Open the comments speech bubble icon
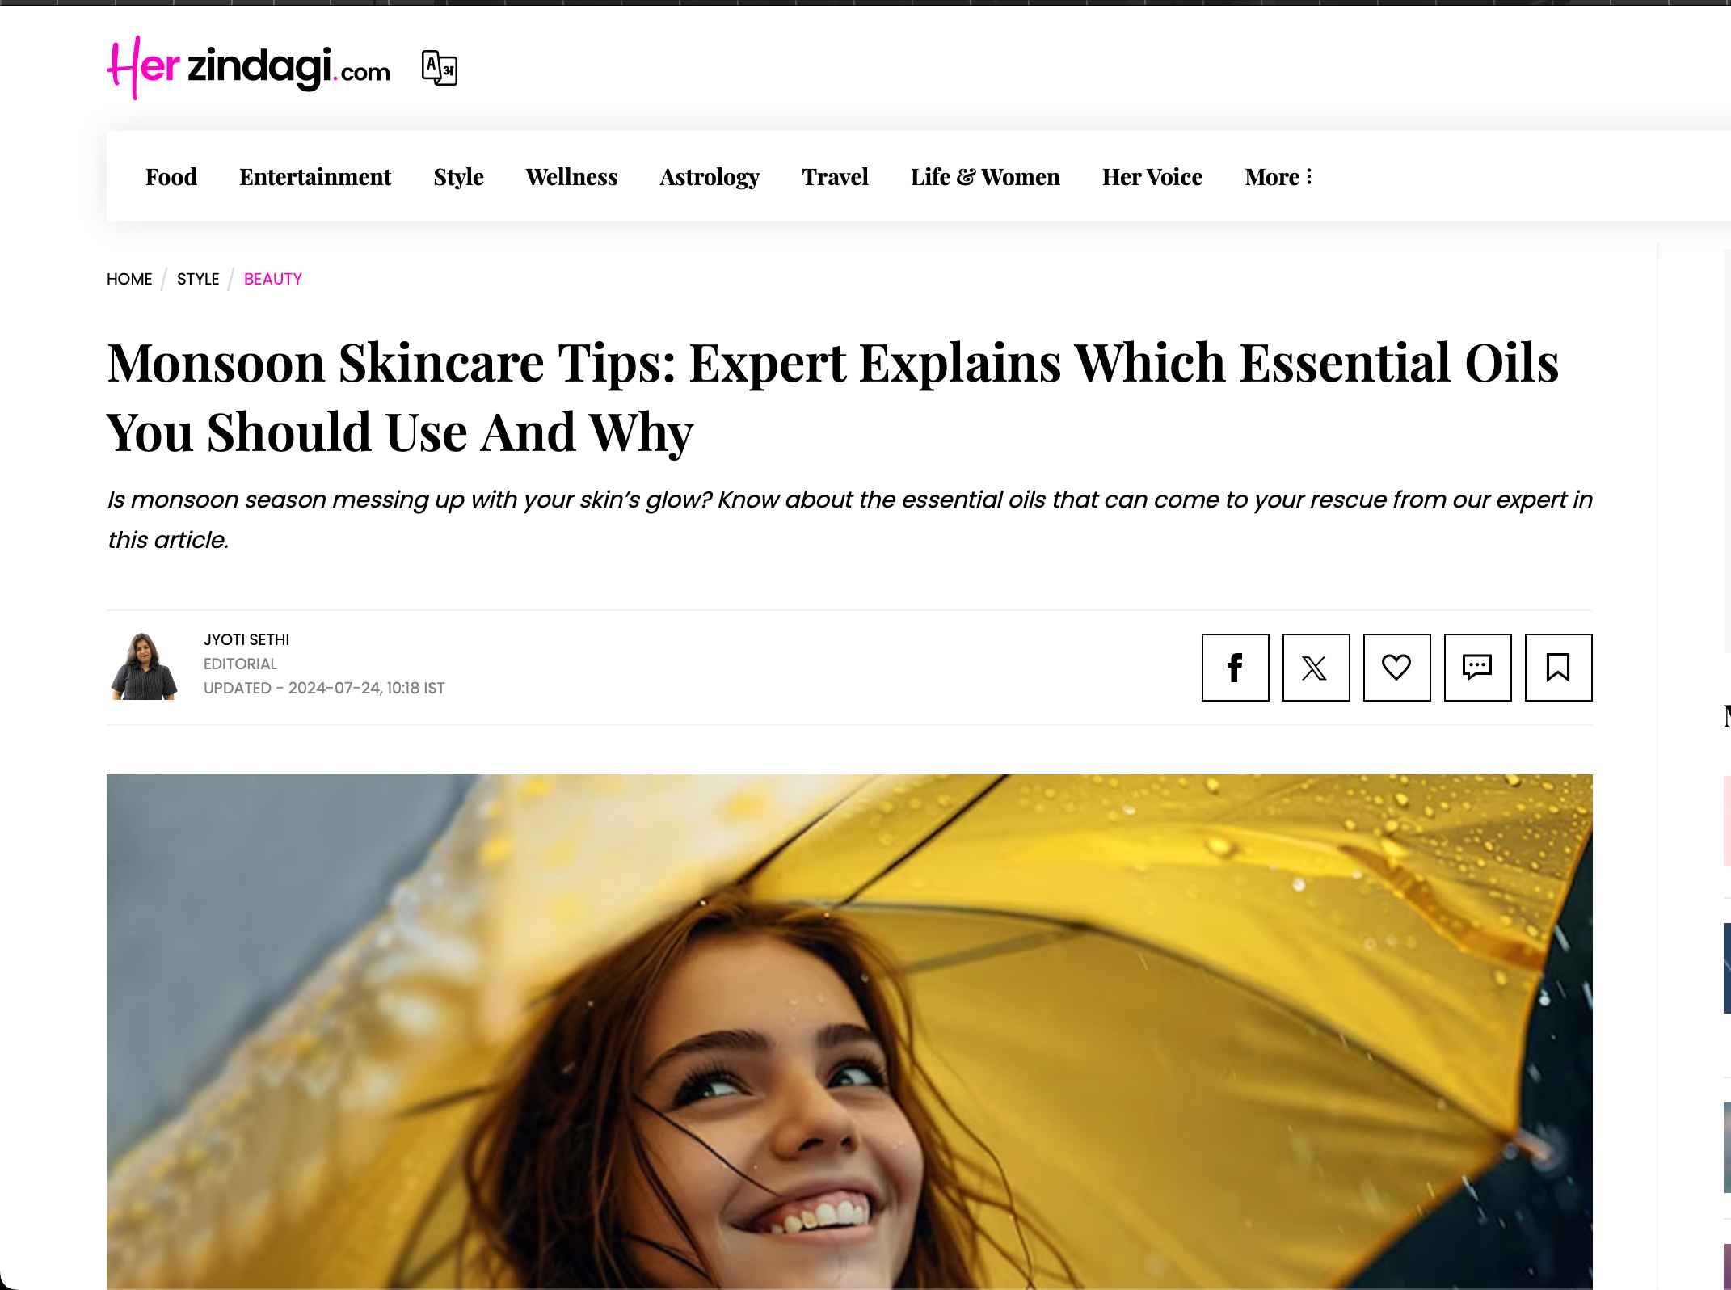This screenshot has width=1731, height=1290. pos(1477,668)
